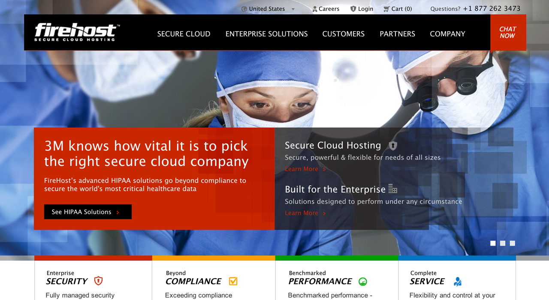Open the COMPANY menu

[447, 34]
